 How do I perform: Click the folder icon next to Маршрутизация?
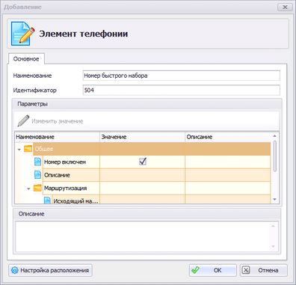[37, 188]
